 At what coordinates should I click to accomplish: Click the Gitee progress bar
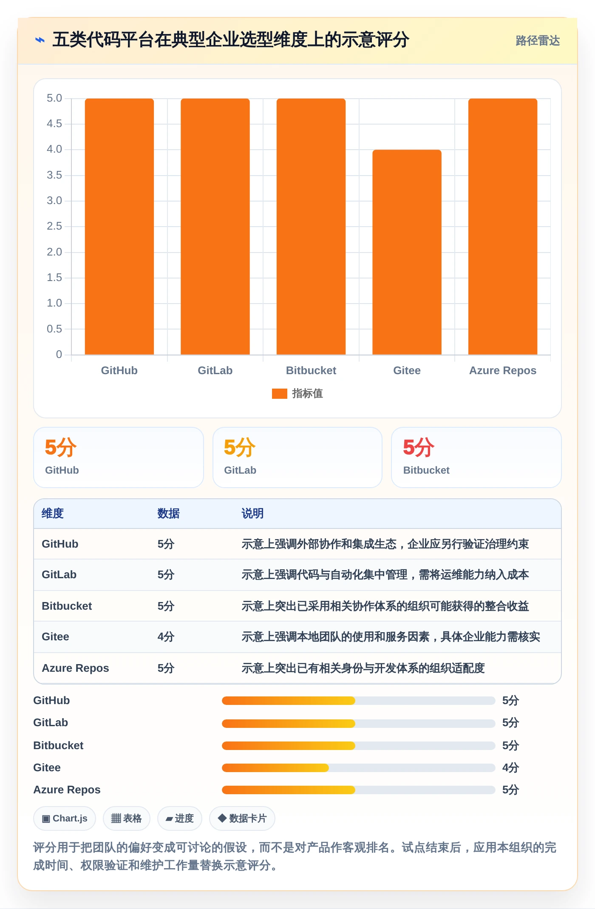point(358,767)
